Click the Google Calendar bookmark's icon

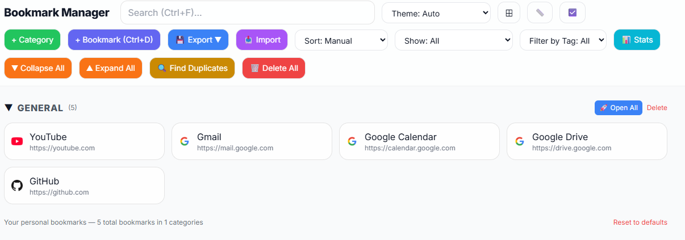tap(352, 141)
